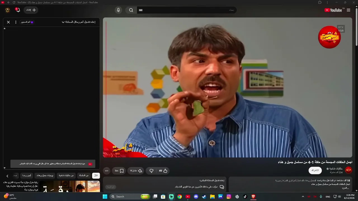Open recommended video title رقية منزل مؤثرة

pyautogui.click(x=21, y=186)
